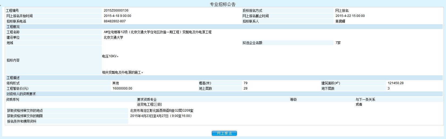Click the shortlisted enterprise quota 7家
This screenshot has height=139, width=446.
(x=338, y=43)
